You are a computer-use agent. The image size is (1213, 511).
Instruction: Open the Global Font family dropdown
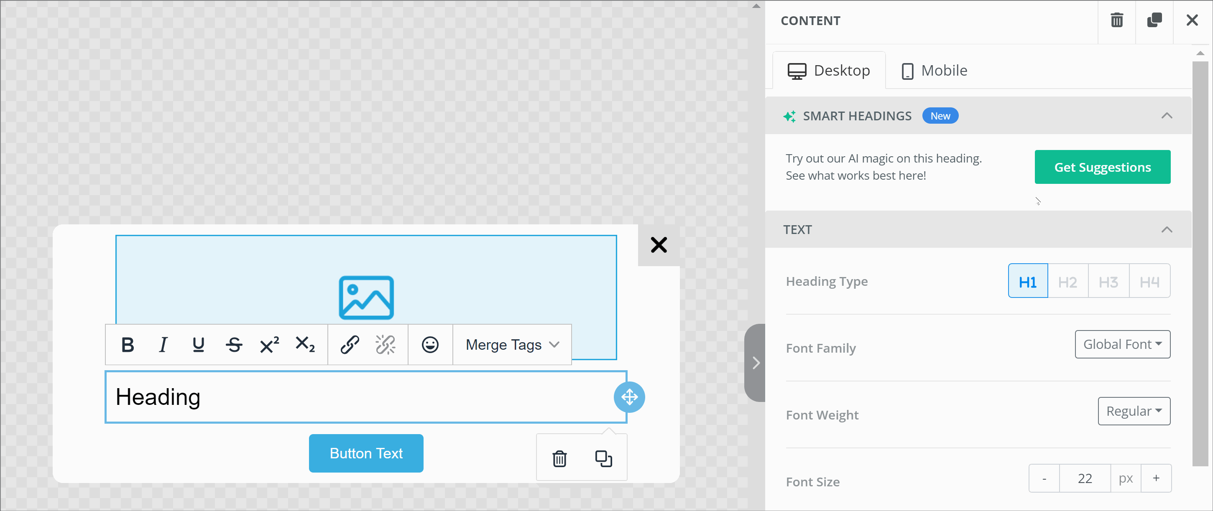coord(1122,344)
